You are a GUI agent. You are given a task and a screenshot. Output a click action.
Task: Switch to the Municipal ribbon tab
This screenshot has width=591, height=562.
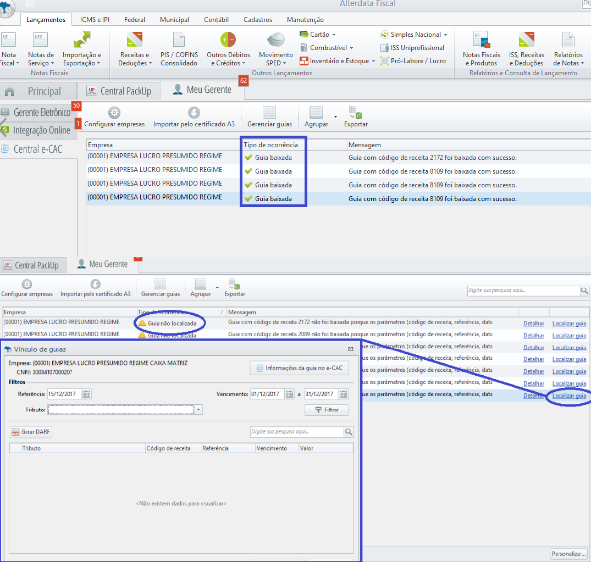[174, 20]
